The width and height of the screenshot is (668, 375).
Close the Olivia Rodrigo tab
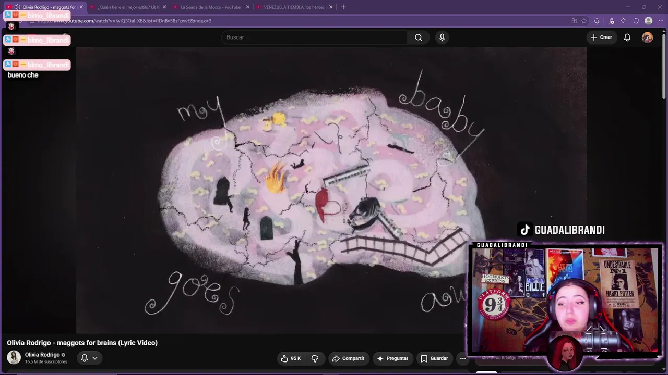(81, 7)
